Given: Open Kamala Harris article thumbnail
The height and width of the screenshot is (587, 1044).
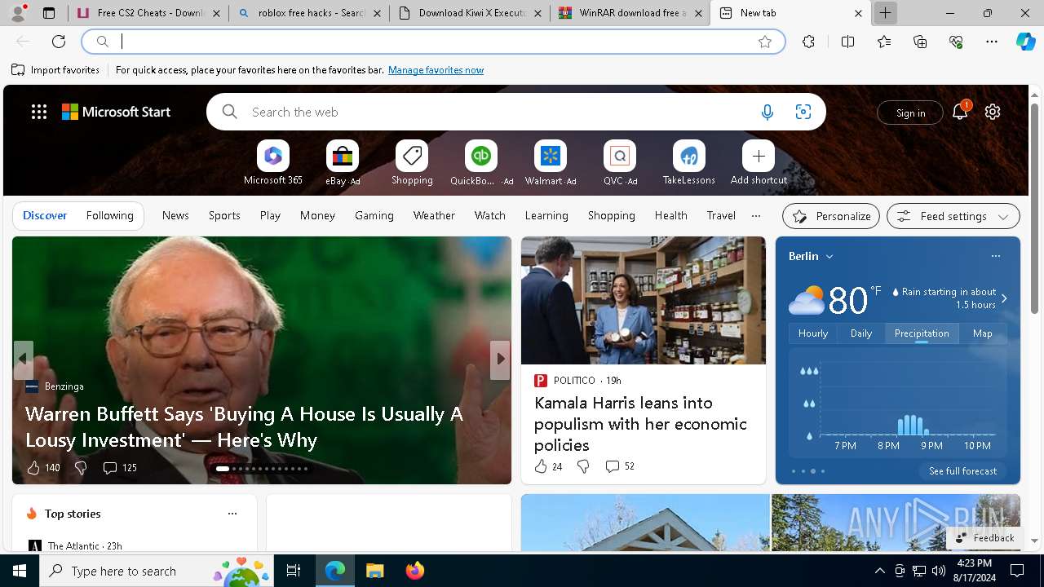Looking at the screenshot, I should click(x=644, y=300).
